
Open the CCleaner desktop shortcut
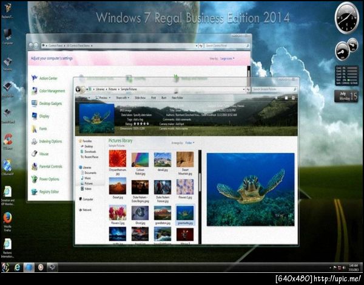[7, 142]
